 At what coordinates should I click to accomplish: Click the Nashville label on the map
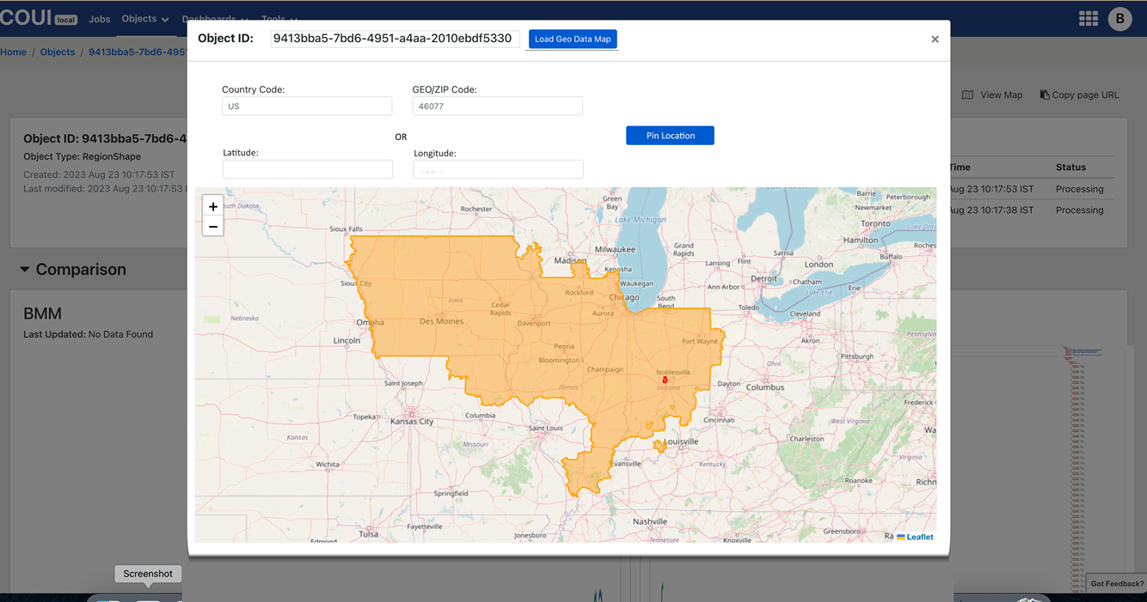point(650,521)
